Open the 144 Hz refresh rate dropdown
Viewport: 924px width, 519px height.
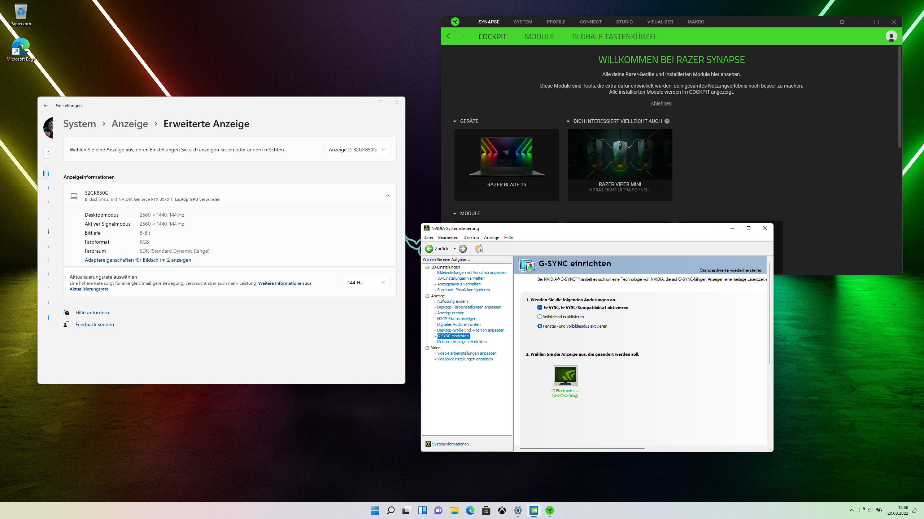tap(366, 283)
